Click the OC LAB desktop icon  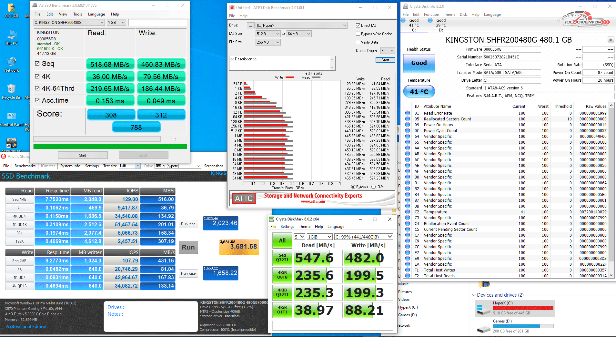click(11, 10)
